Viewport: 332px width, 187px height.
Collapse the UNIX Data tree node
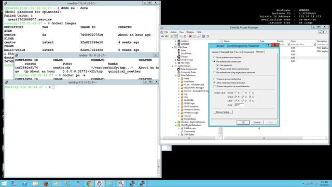pyautogui.click(x=173, y=47)
